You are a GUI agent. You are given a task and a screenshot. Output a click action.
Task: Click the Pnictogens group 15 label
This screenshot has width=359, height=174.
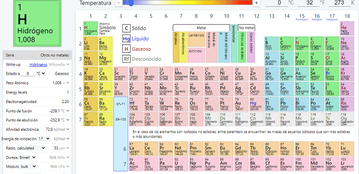302,20
